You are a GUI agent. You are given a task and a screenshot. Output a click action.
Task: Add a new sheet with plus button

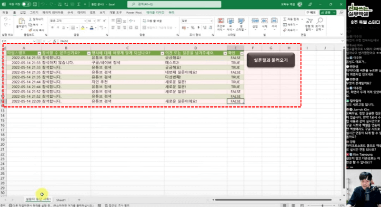(79, 200)
